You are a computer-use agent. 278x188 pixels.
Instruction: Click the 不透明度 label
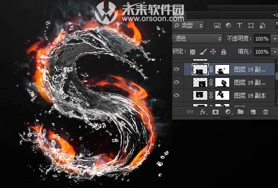(239, 38)
